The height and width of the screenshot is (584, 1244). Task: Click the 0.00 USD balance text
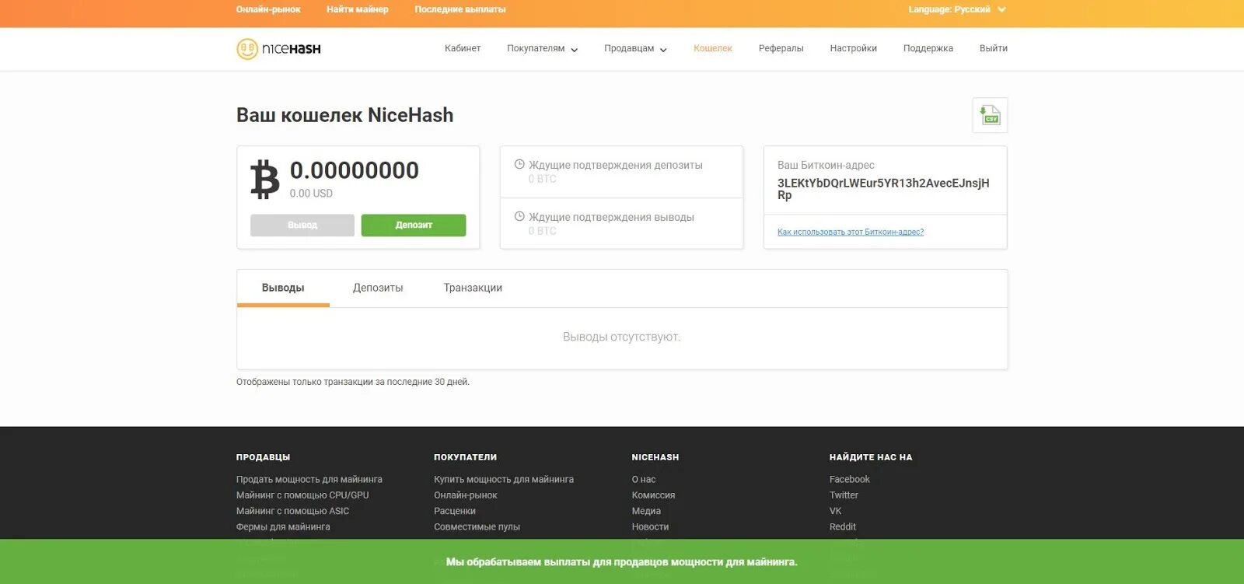pyautogui.click(x=311, y=194)
